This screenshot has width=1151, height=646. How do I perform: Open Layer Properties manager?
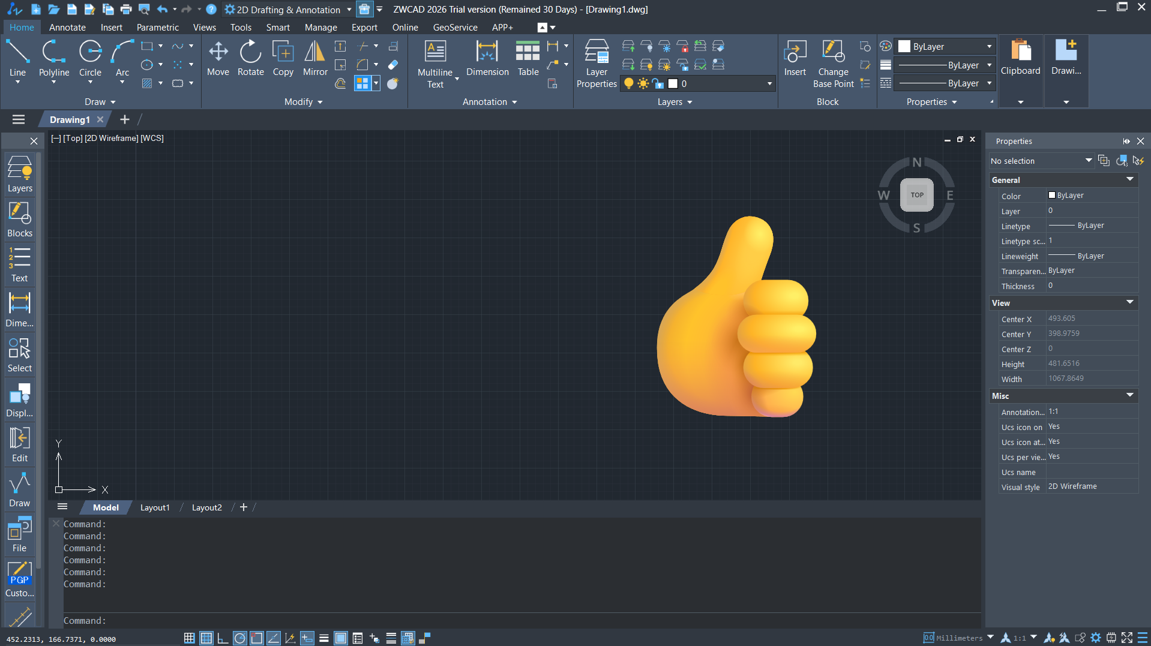click(597, 64)
